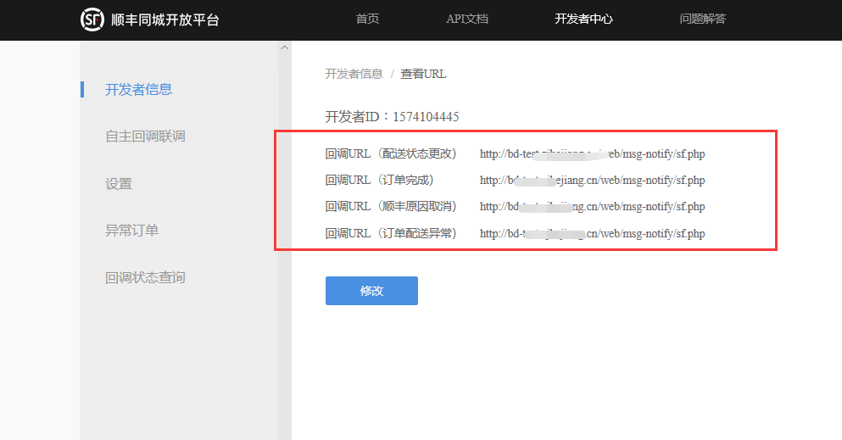Image resolution: width=842 pixels, height=440 pixels.
Task: Open 自主回调联调 in the sidebar
Action: pos(145,136)
